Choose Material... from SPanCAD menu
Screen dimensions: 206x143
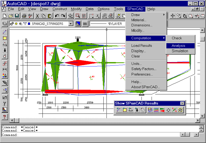146,20
